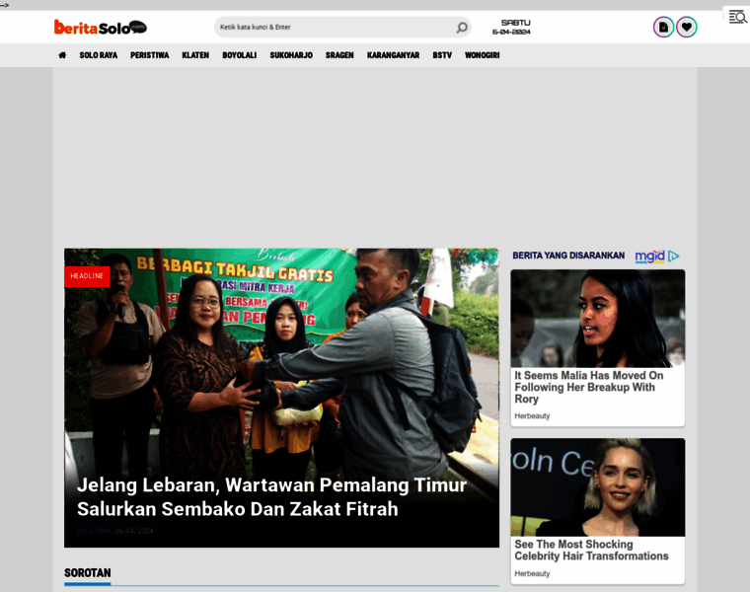Screen dimensions: 750x592
Task: Select Klaten in the navigation bar
Action: tap(195, 55)
